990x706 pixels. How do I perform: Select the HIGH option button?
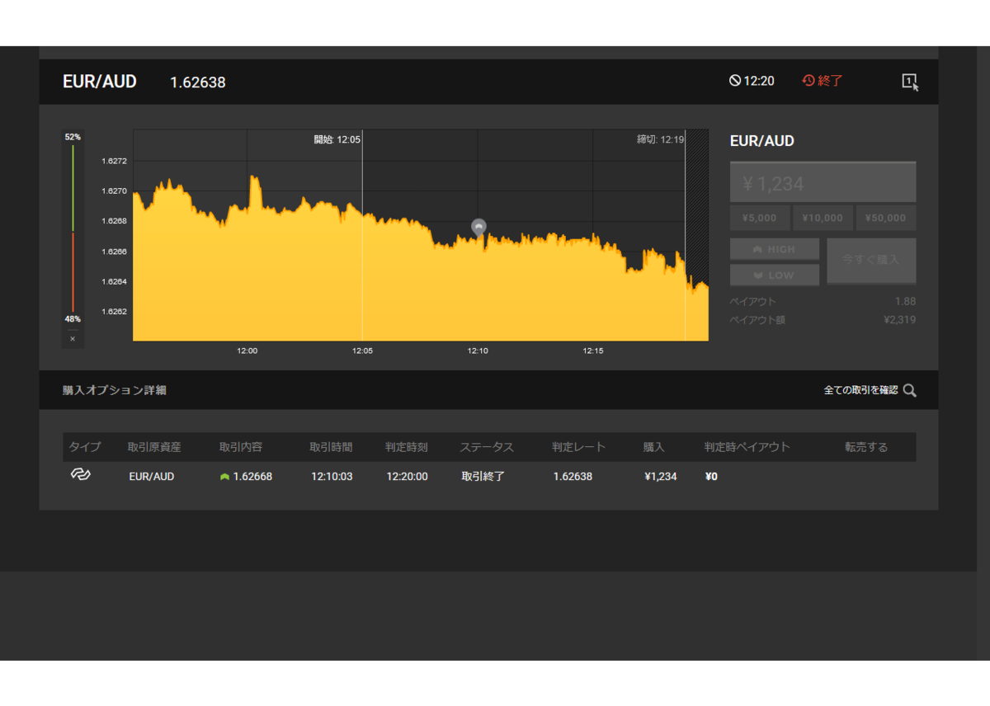775,249
